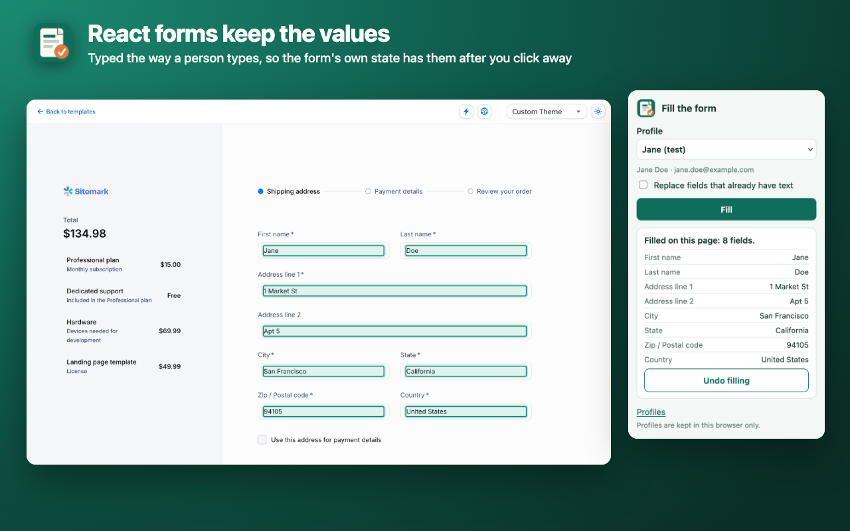Click the Hardware line item
Viewport: 850px width, 531px height.
tap(124, 331)
